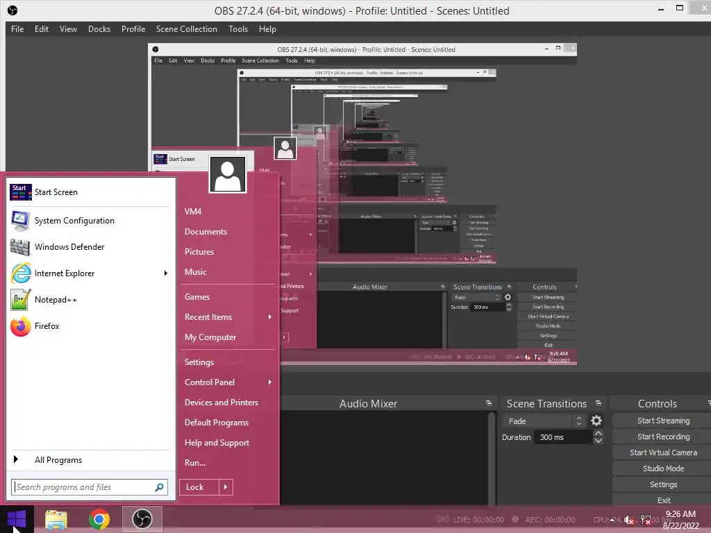The height and width of the screenshot is (533, 711).
Task: Open Scene Transitions properties gear icon
Action: click(596, 421)
